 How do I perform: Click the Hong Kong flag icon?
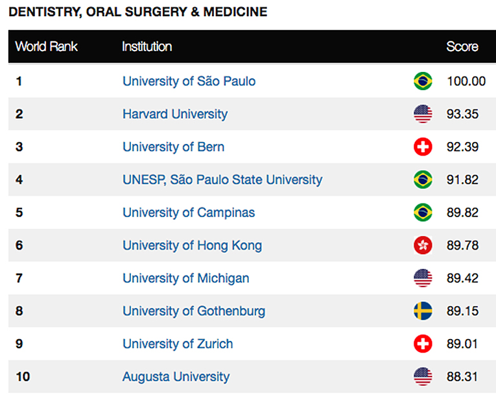(x=423, y=245)
